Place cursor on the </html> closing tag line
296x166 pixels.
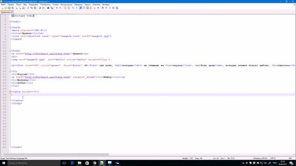[x=17, y=147]
